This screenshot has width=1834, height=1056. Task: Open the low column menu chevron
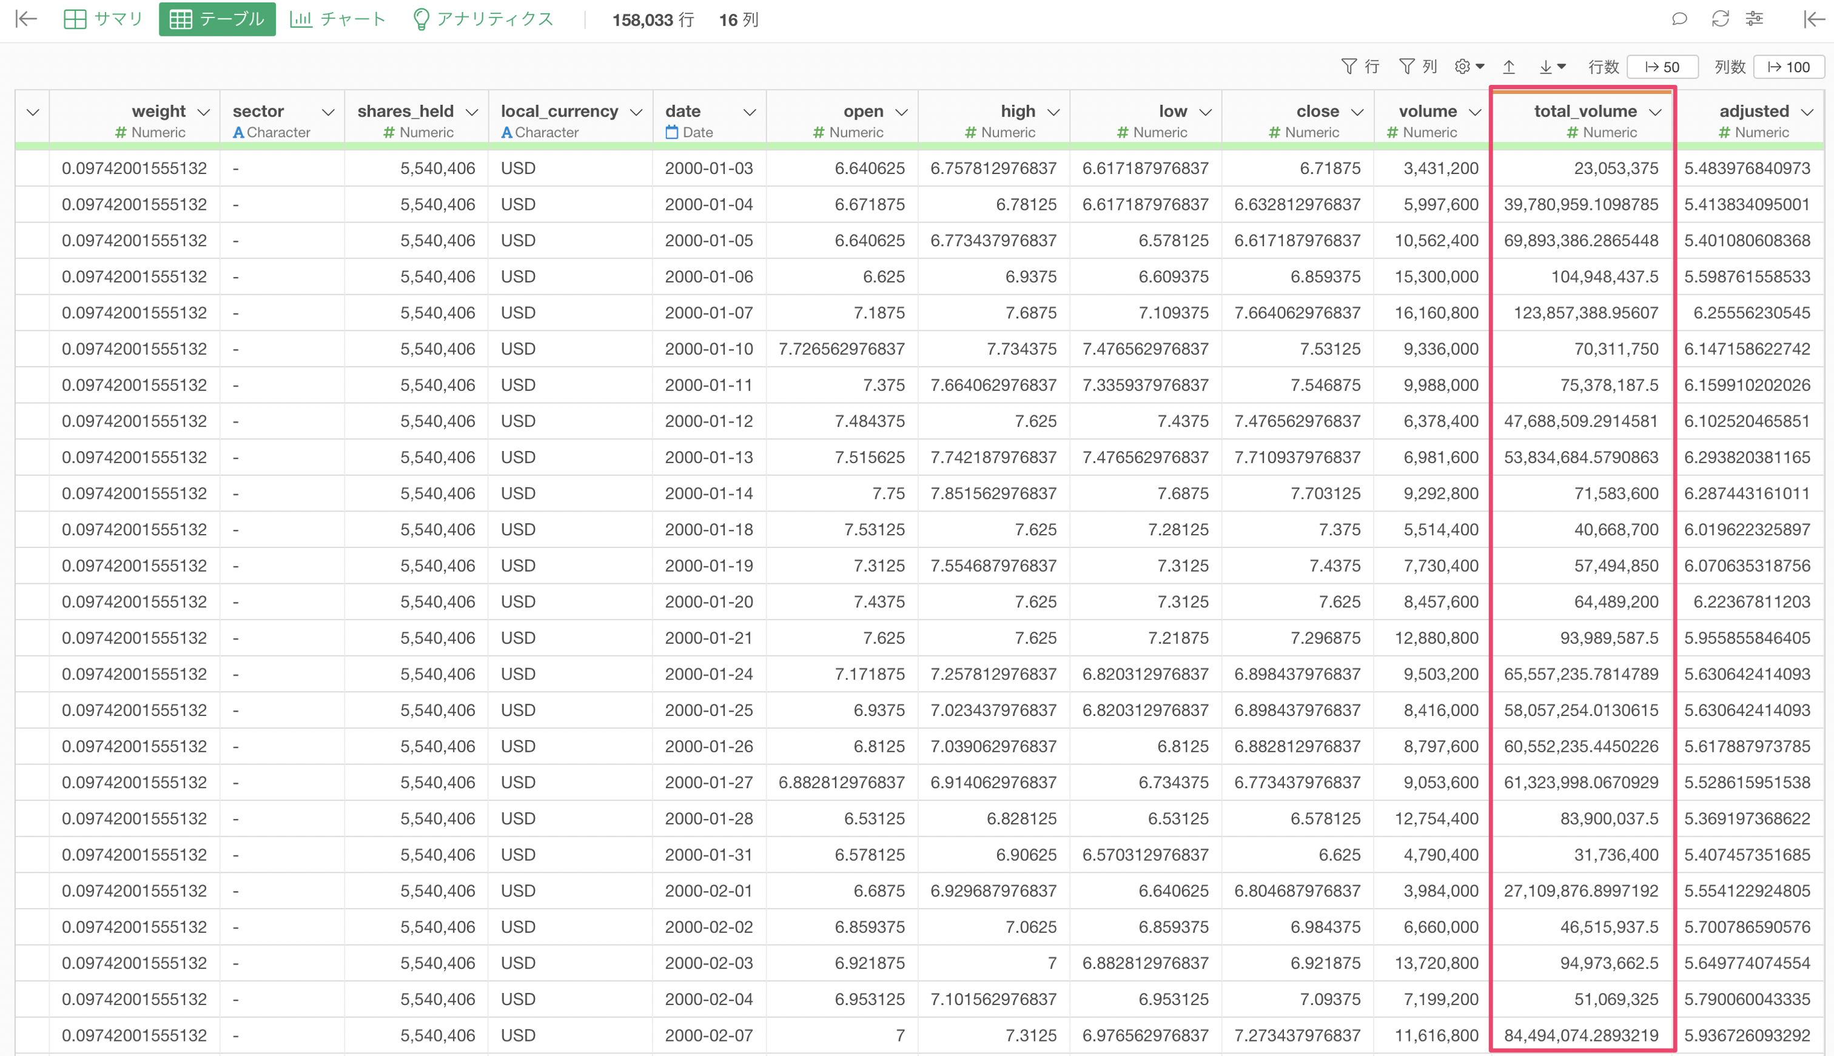(1206, 112)
